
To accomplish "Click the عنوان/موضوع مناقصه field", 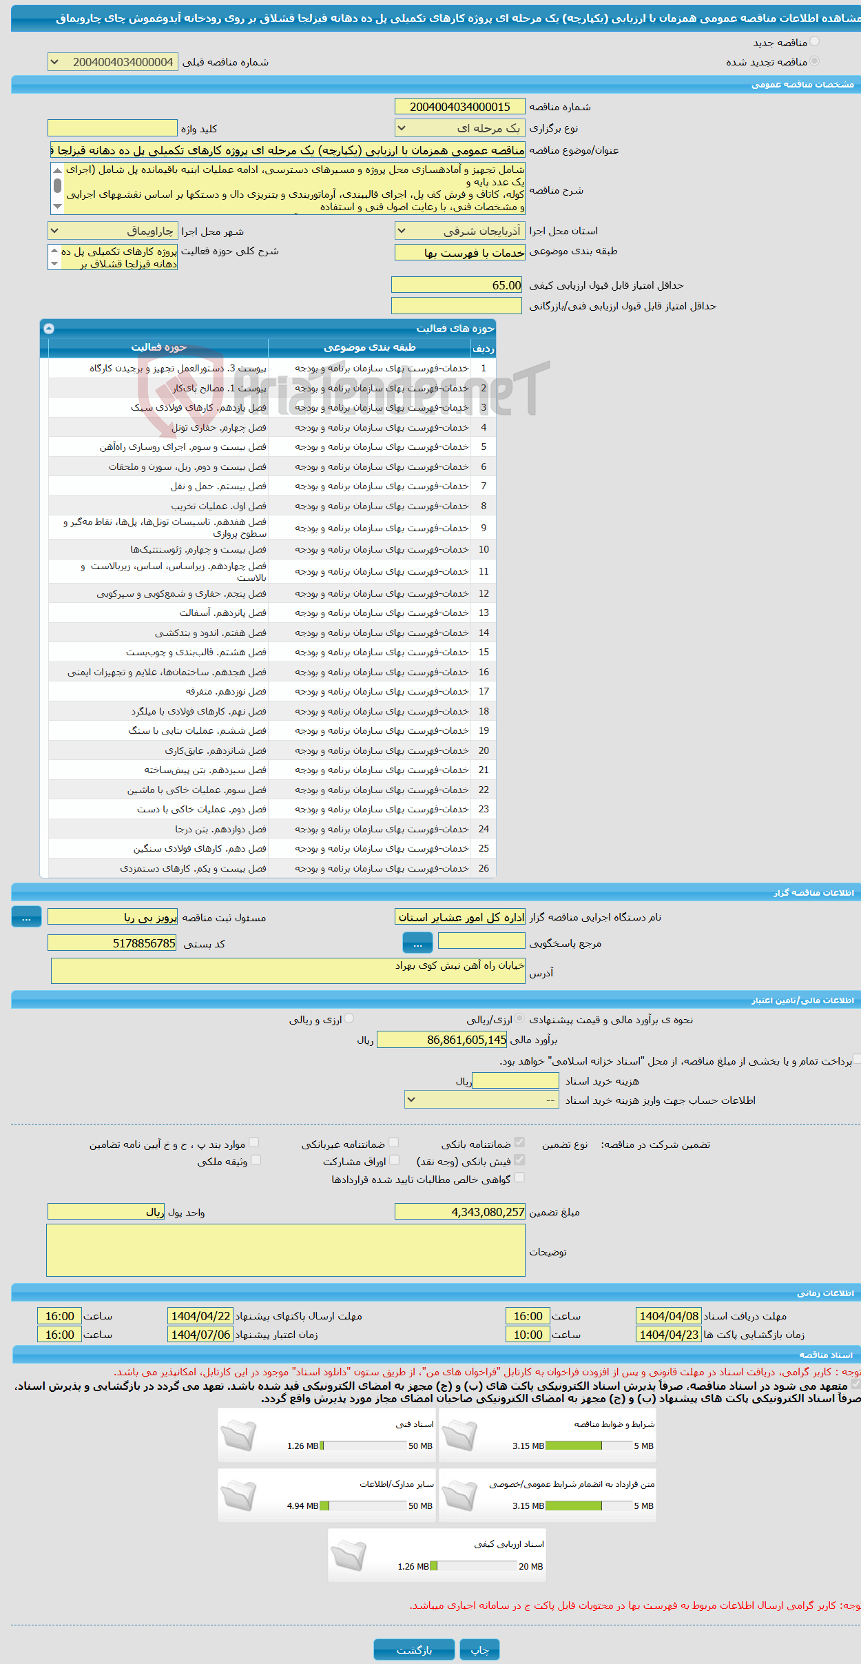I will 287,150.
